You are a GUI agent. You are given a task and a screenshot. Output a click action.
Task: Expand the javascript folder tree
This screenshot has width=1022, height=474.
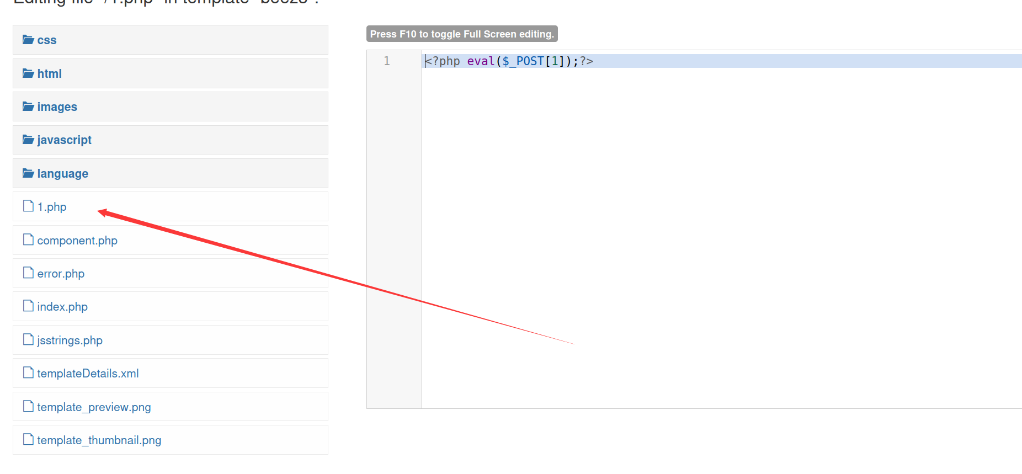tap(64, 140)
